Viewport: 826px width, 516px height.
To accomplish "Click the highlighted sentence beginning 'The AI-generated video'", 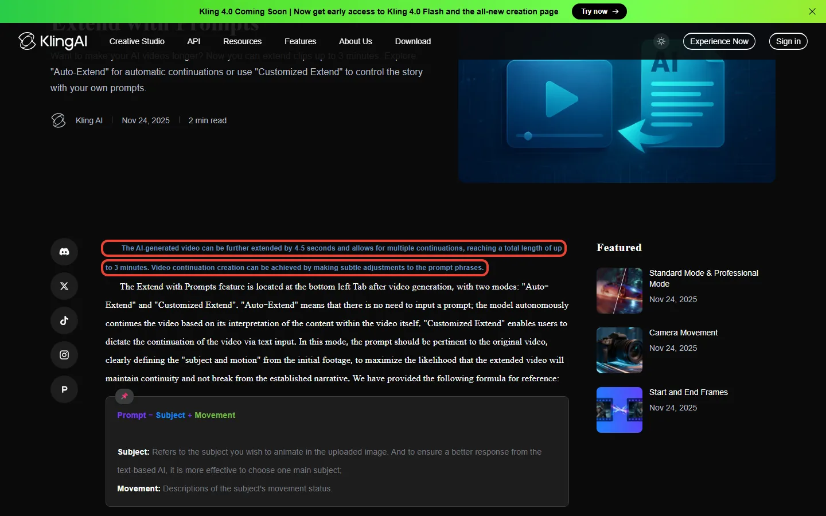I will point(334,258).
